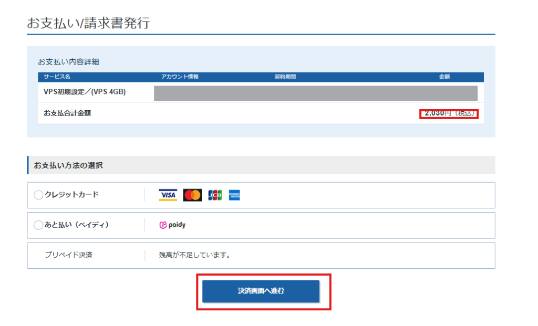Viewport: 538px width, 326px height.
Task: Click the 残高が不足しています message
Action: [x=194, y=255]
